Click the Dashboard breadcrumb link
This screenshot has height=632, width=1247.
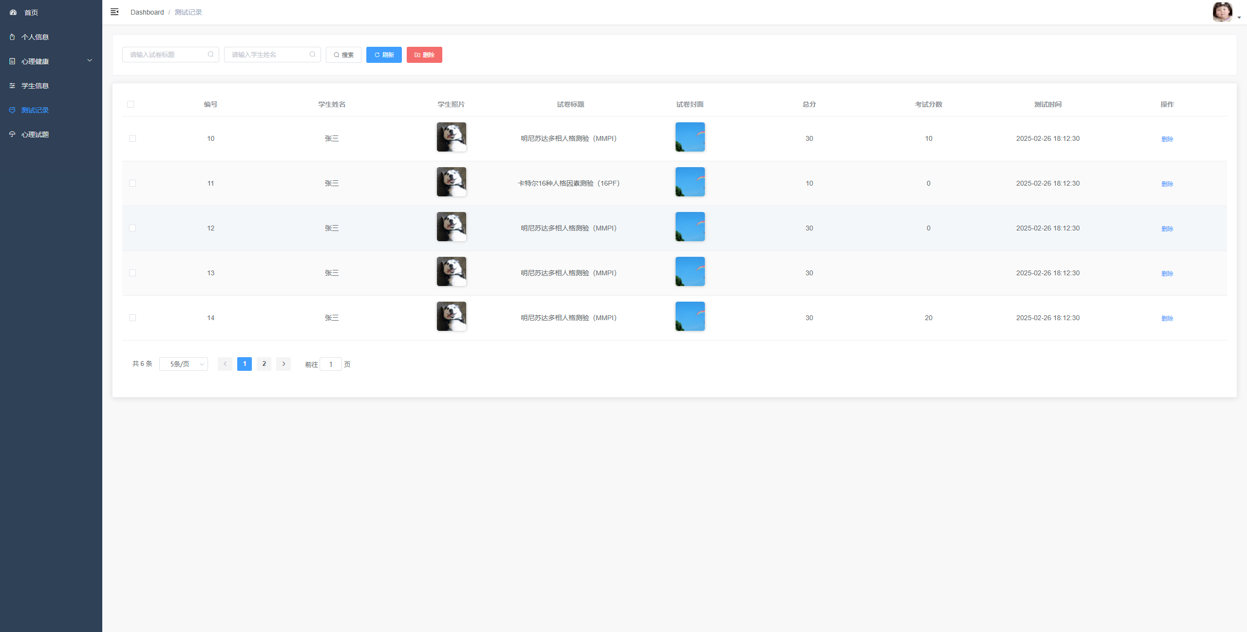pyautogui.click(x=147, y=12)
